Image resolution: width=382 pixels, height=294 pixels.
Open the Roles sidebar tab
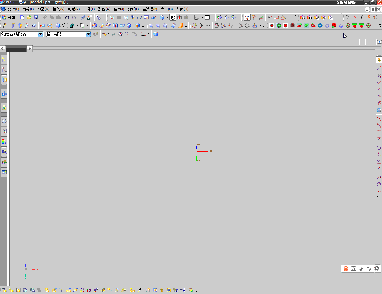click(4, 162)
